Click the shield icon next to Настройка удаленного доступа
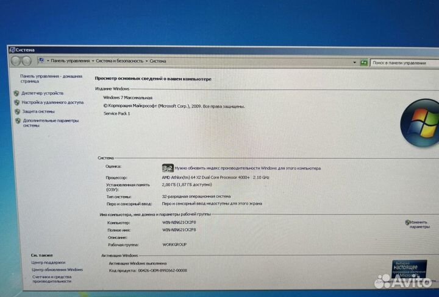 coord(17,102)
